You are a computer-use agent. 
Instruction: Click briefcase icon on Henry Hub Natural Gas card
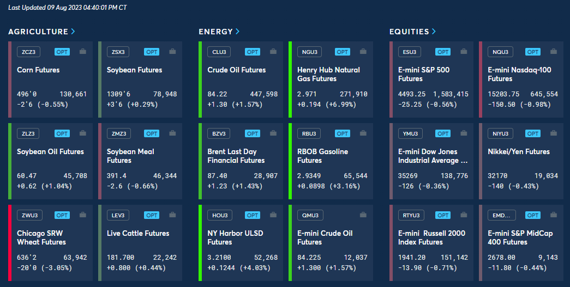363,52
